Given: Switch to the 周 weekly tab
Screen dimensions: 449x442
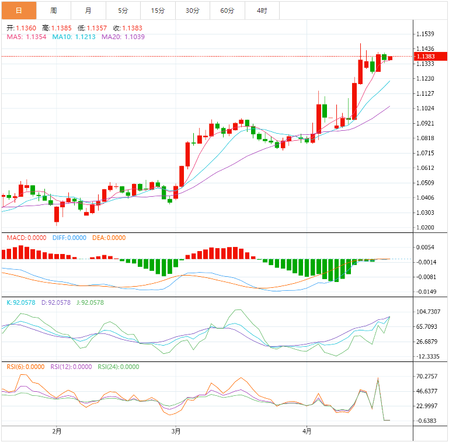Looking at the screenshot, I should 54,11.
